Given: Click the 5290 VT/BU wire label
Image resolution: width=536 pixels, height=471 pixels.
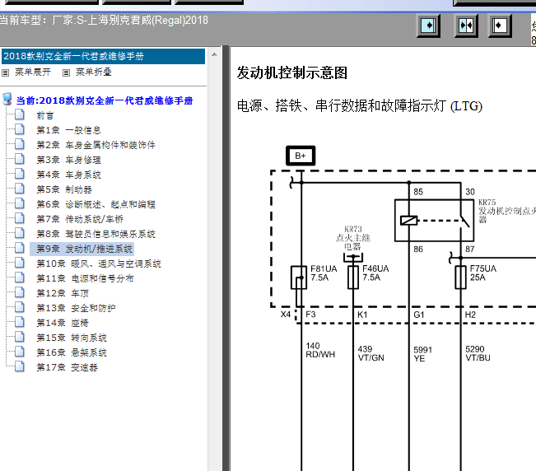Looking at the screenshot, I should (x=478, y=353).
